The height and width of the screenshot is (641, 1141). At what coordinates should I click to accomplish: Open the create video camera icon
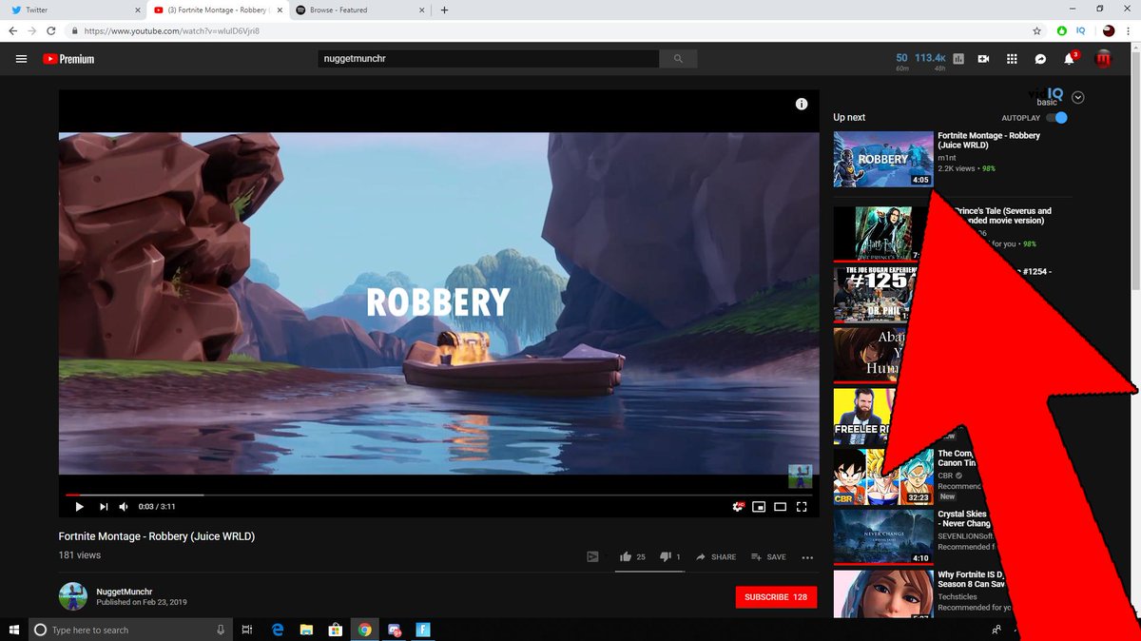983,59
